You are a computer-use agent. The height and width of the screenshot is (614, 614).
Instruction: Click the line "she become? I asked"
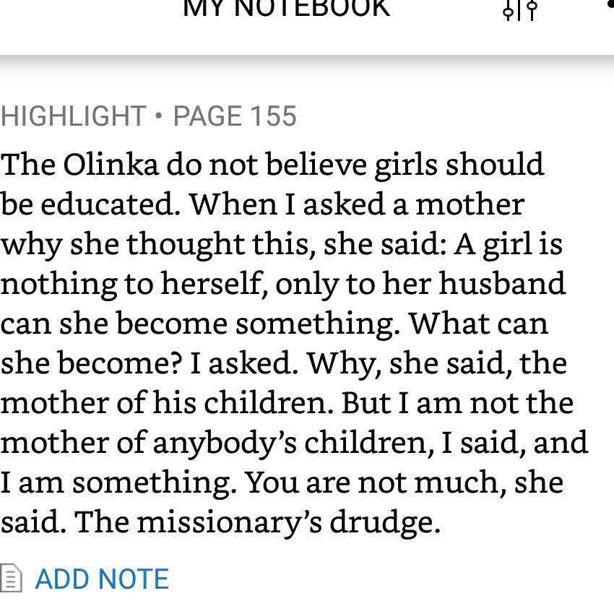(x=284, y=363)
